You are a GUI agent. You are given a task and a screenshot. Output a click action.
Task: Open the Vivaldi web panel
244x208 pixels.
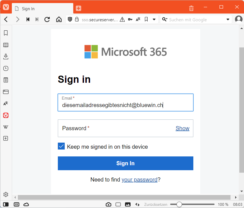point(6,115)
